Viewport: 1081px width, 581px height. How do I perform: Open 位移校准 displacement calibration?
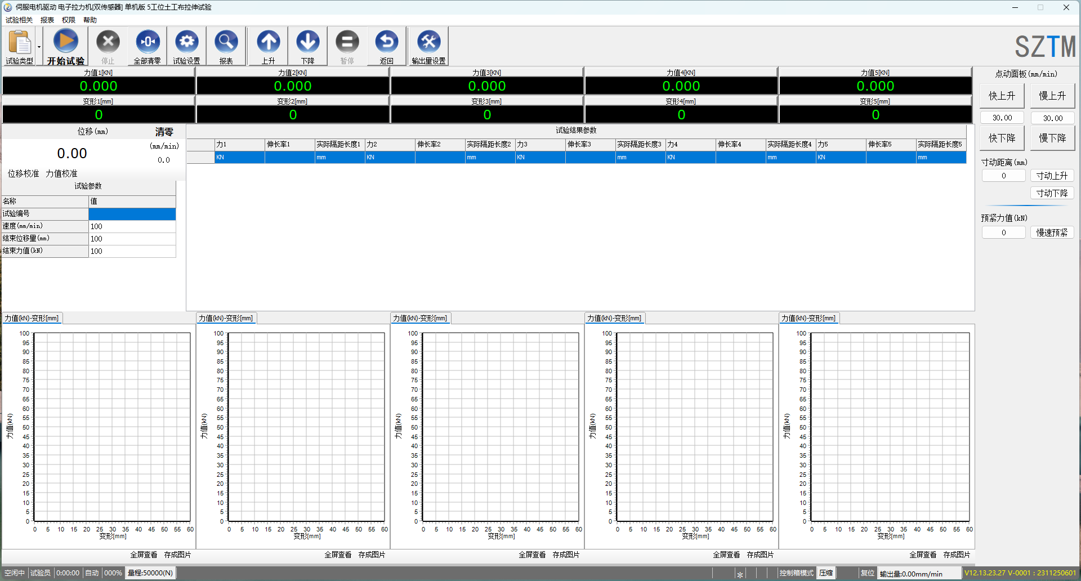pyautogui.click(x=23, y=173)
